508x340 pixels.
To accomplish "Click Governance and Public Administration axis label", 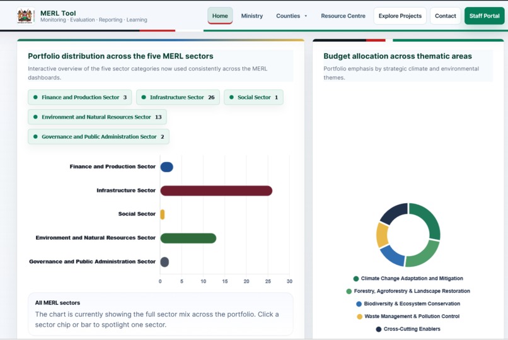I will (x=92, y=262).
